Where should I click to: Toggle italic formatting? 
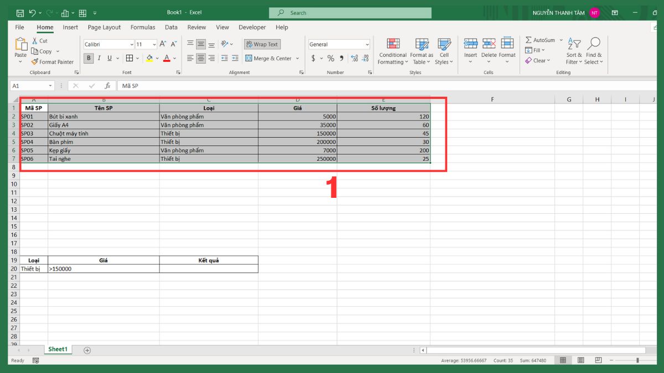click(x=98, y=57)
